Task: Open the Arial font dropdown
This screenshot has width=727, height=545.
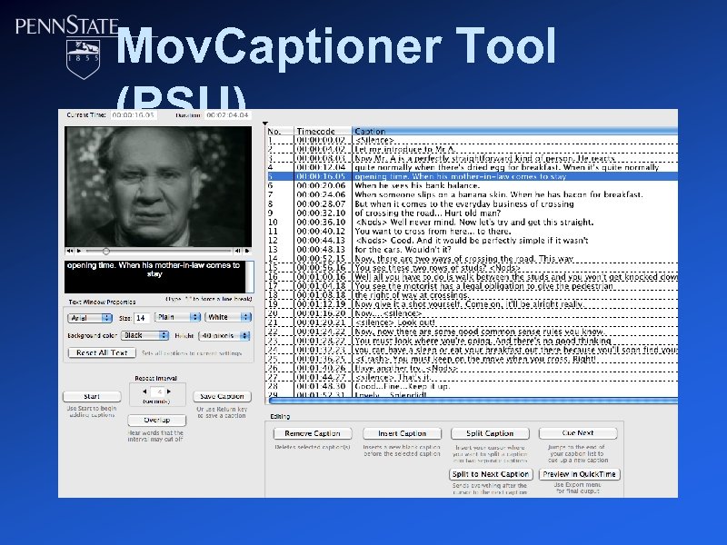Action: (90, 318)
